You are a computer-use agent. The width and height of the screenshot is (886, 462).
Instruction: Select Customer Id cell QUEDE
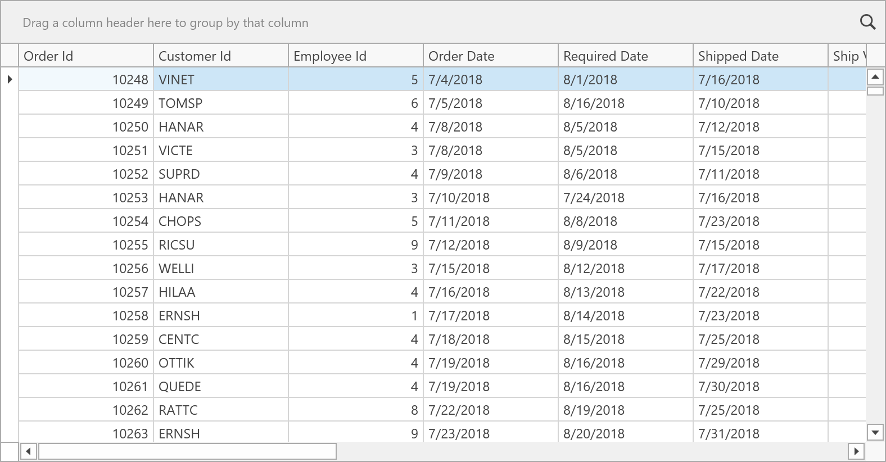pos(221,386)
